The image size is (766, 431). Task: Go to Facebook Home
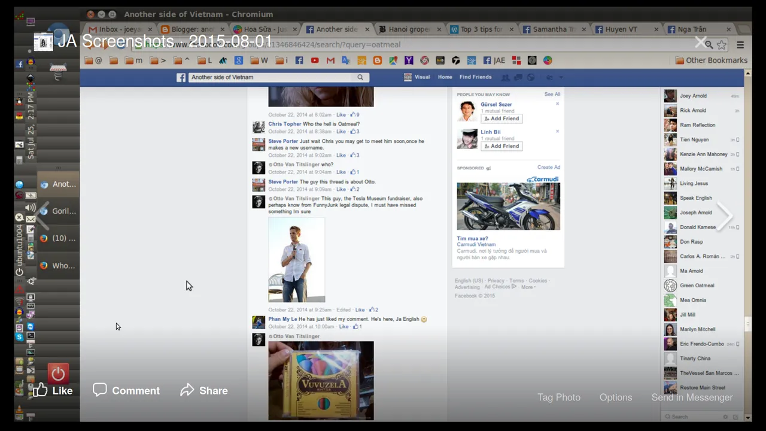[x=445, y=77]
